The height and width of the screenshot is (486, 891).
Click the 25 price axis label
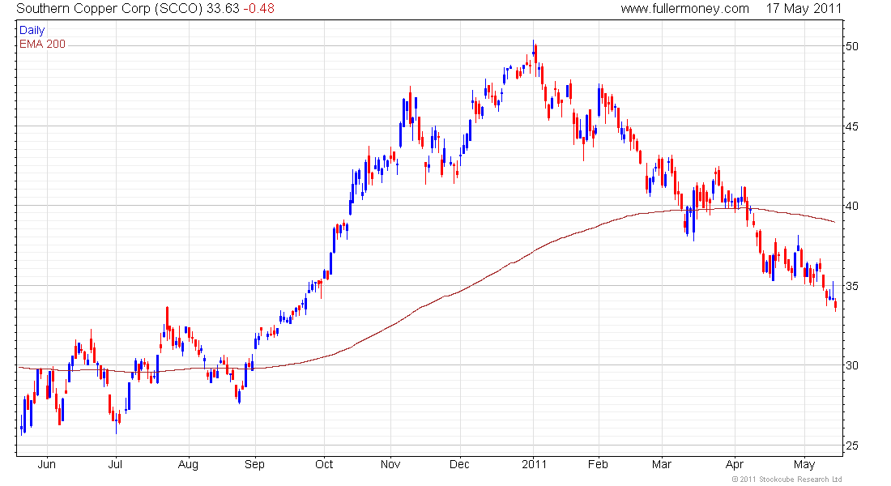point(852,446)
